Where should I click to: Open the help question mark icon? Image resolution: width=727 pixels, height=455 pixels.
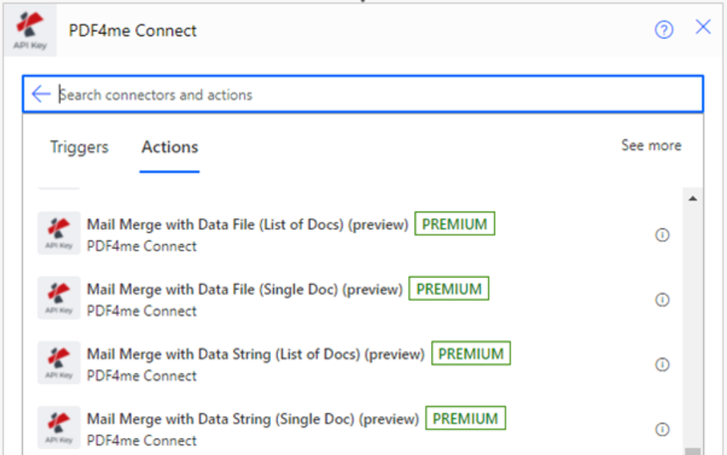click(664, 30)
